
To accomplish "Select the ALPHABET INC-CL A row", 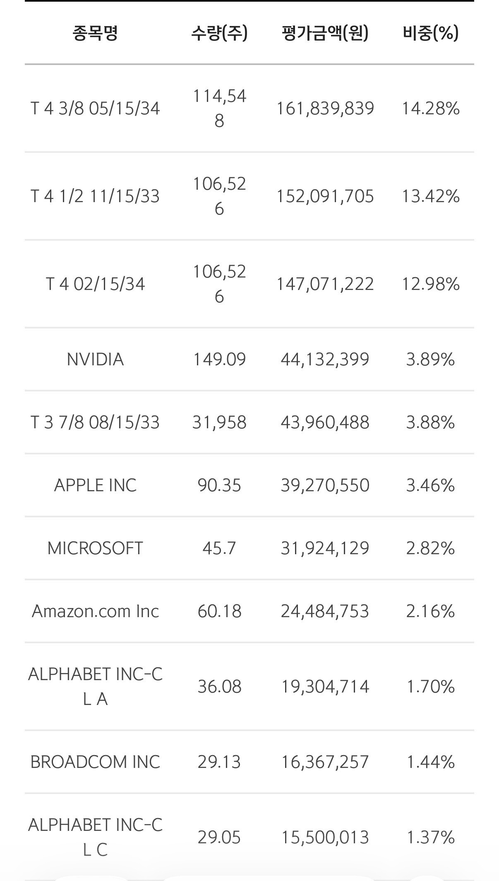I will pyautogui.click(x=249, y=687).
